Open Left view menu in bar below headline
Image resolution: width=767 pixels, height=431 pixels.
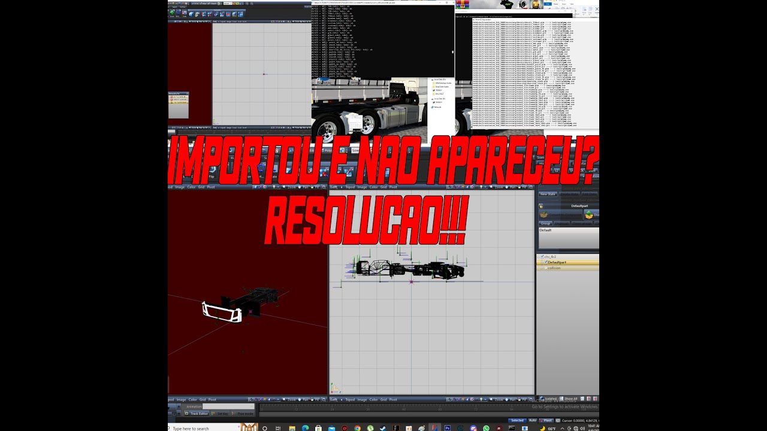pos(334,187)
